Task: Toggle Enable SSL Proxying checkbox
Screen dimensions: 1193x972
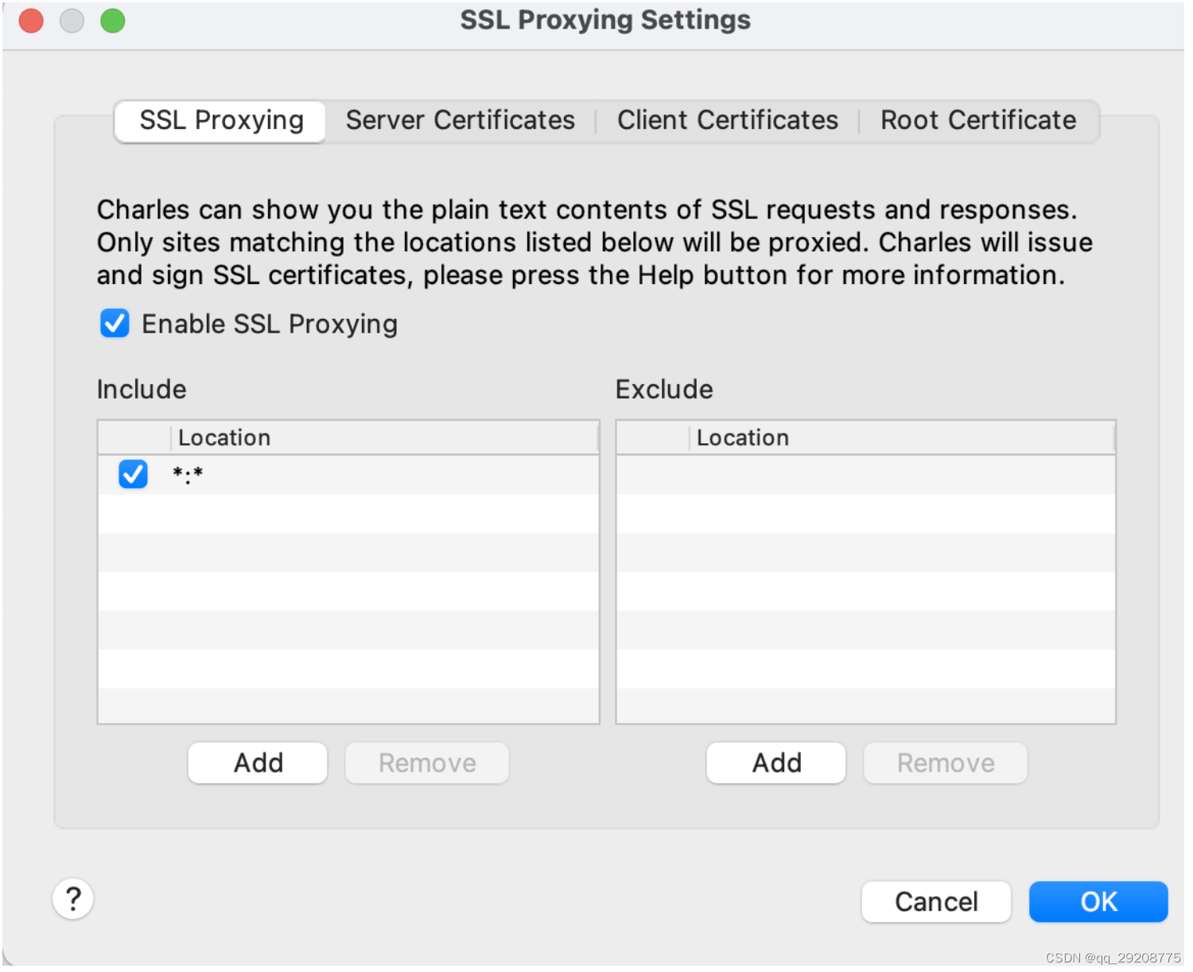Action: (x=115, y=324)
